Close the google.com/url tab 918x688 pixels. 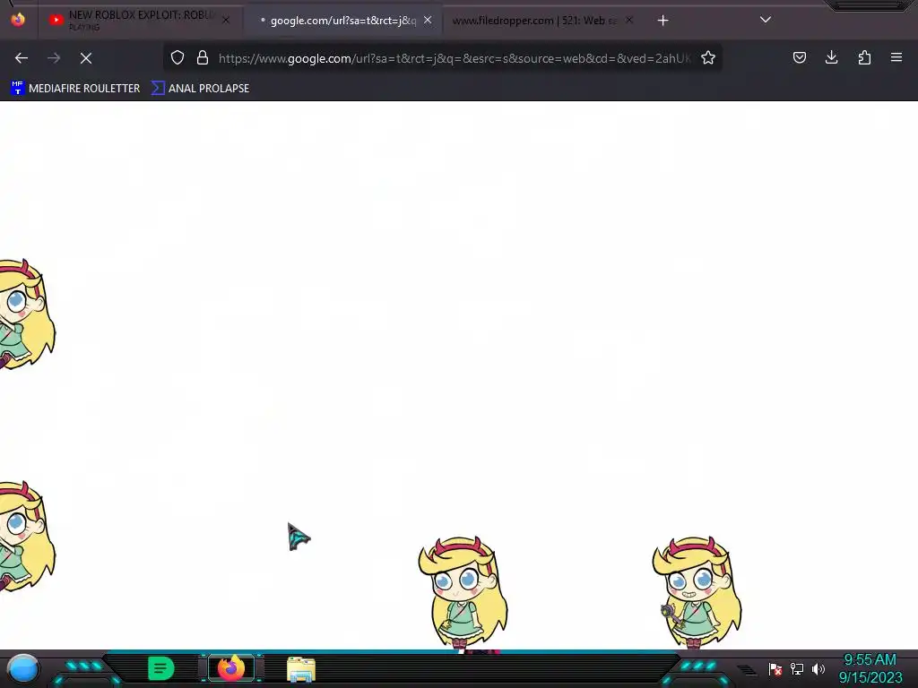point(428,20)
